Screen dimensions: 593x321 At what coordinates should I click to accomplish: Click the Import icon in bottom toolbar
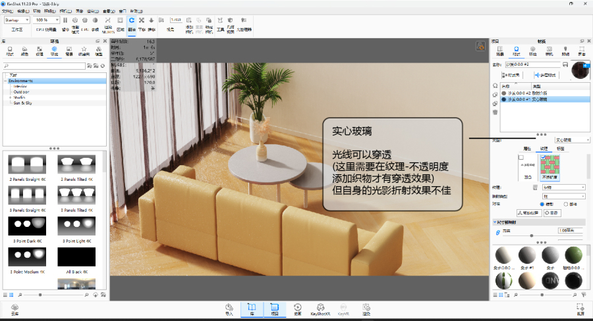pyautogui.click(x=229, y=309)
